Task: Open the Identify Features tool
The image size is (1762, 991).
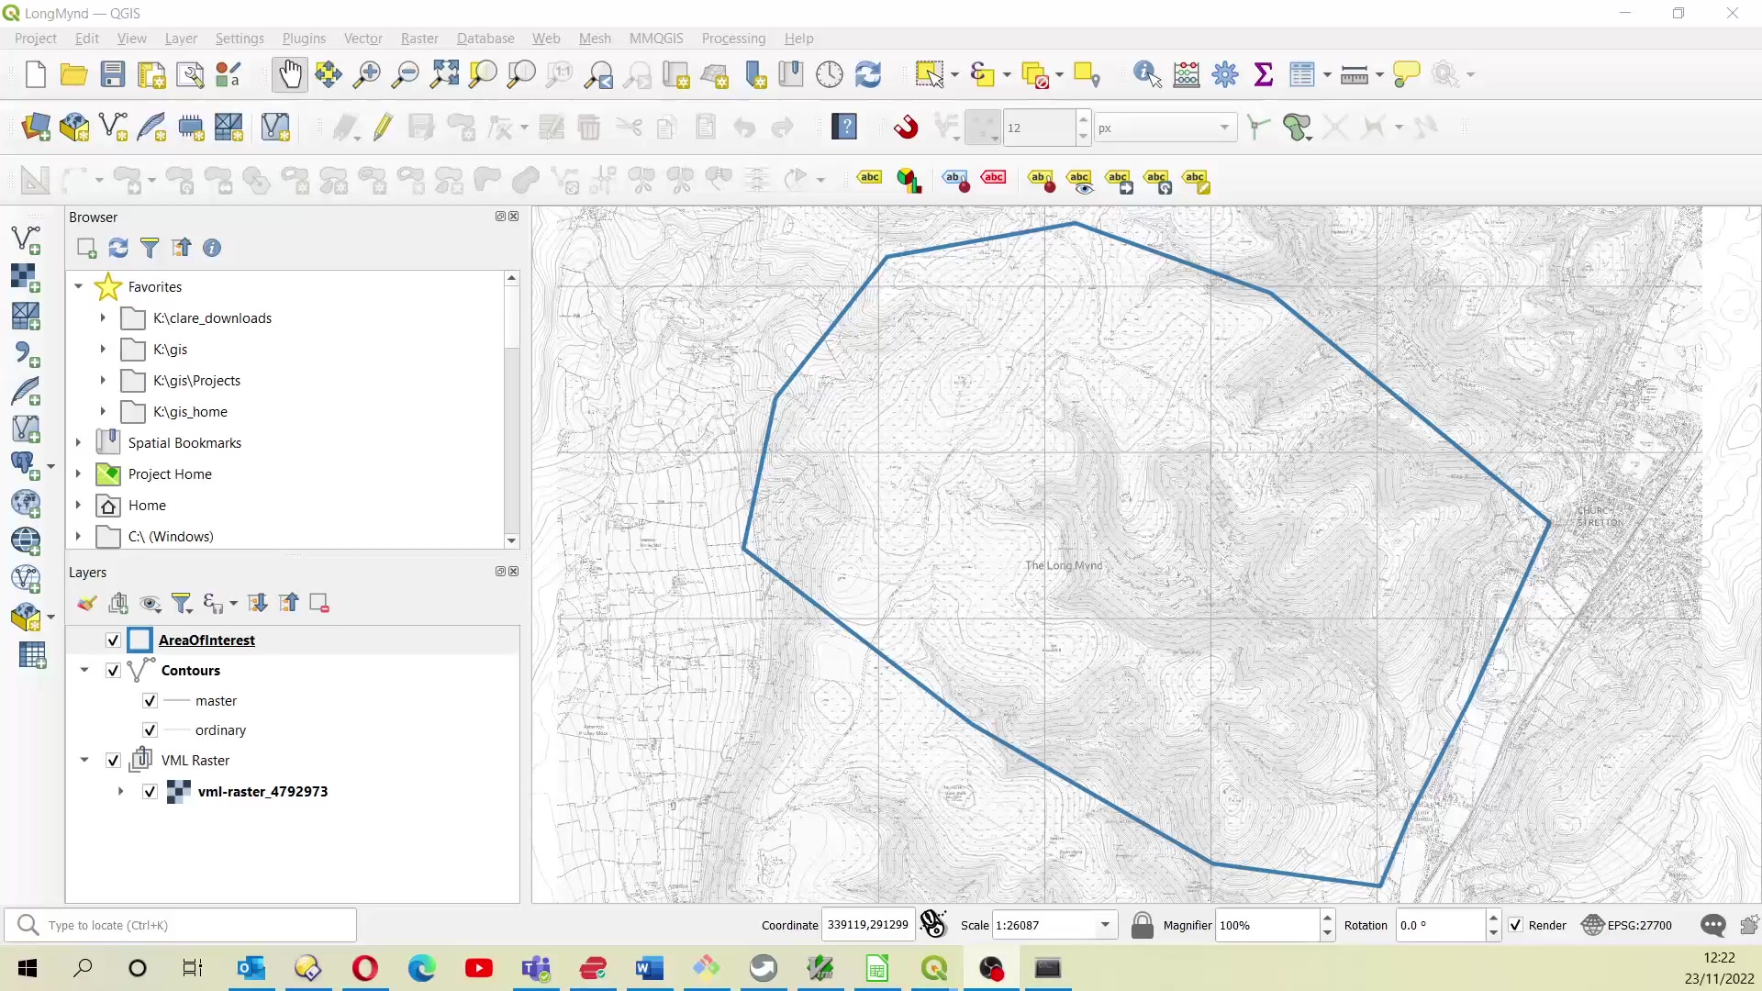Action: pyautogui.click(x=1146, y=74)
